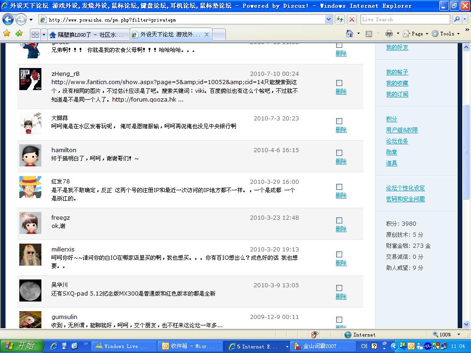Open the Favorites Center star icon
The height and width of the screenshot is (353, 471).
point(6,34)
